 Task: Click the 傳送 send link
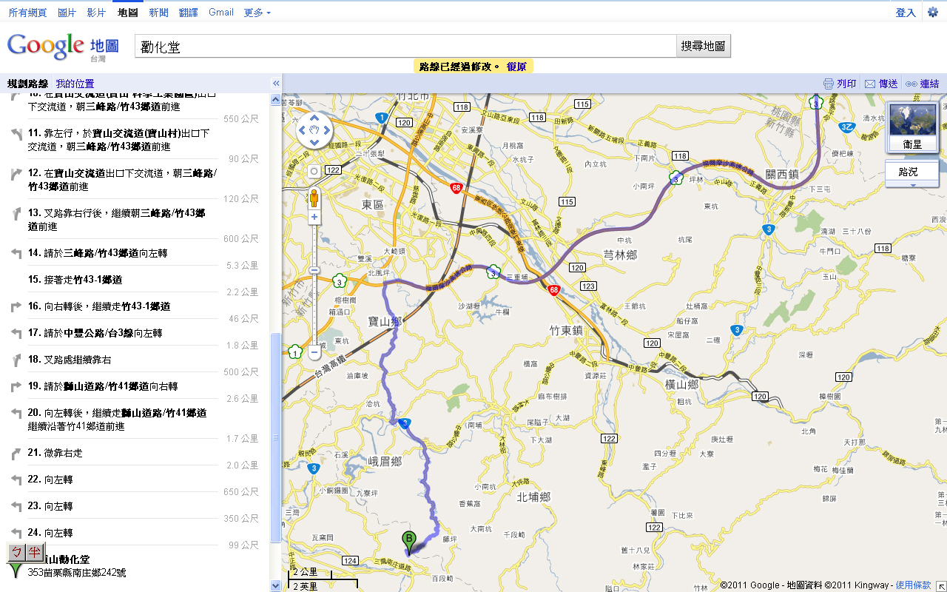click(x=888, y=84)
